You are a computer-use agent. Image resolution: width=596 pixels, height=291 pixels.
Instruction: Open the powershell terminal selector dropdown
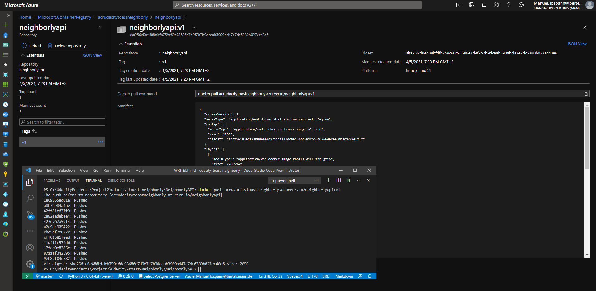click(294, 181)
